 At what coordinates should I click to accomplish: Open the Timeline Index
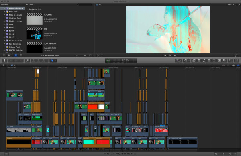[x=6, y=154]
